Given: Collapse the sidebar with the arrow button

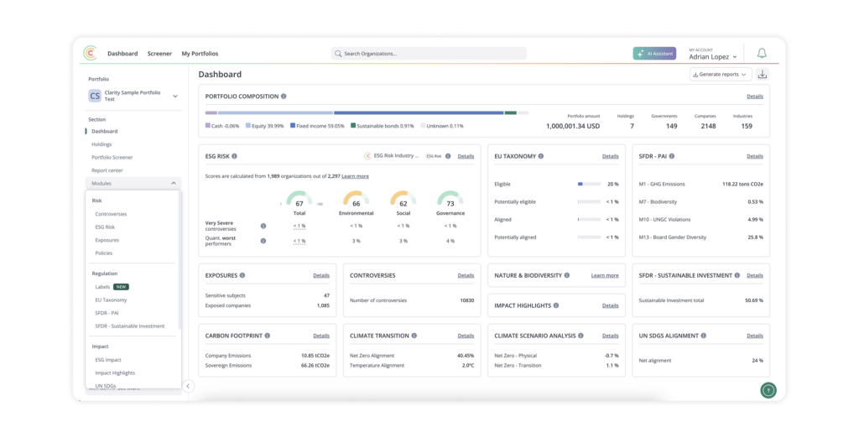Looking at the screenshot, I should click(x=188, y=386).
